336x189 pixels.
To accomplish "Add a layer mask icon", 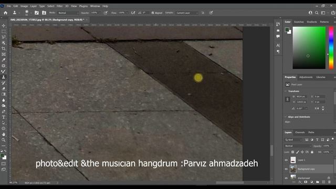I will (306, 182).
